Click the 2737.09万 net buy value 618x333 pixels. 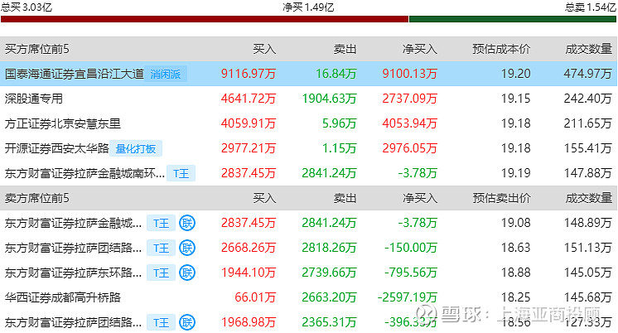[409, 99]
